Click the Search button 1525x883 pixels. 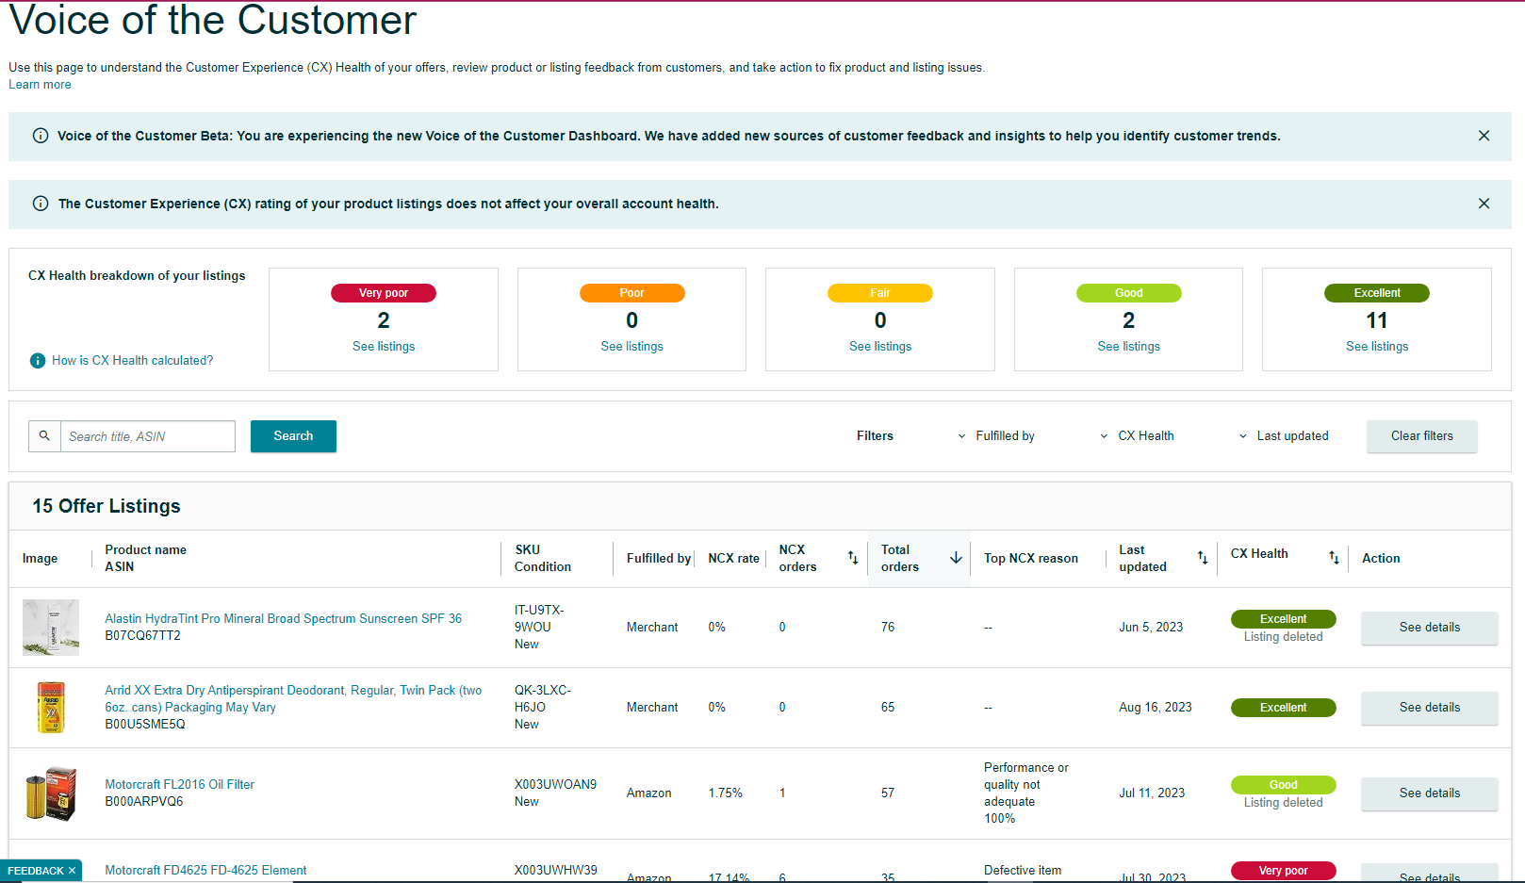tap(293, 436)
